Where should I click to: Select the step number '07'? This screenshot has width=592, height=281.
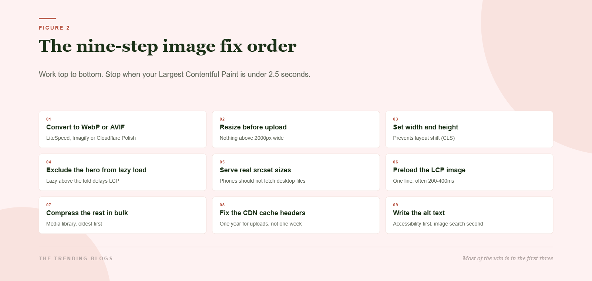click(x=48, y=205)
